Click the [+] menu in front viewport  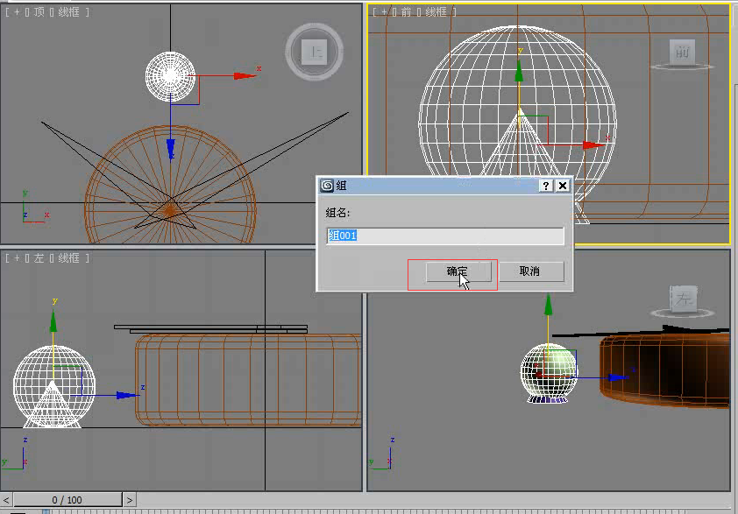click(x=384, y=12)
